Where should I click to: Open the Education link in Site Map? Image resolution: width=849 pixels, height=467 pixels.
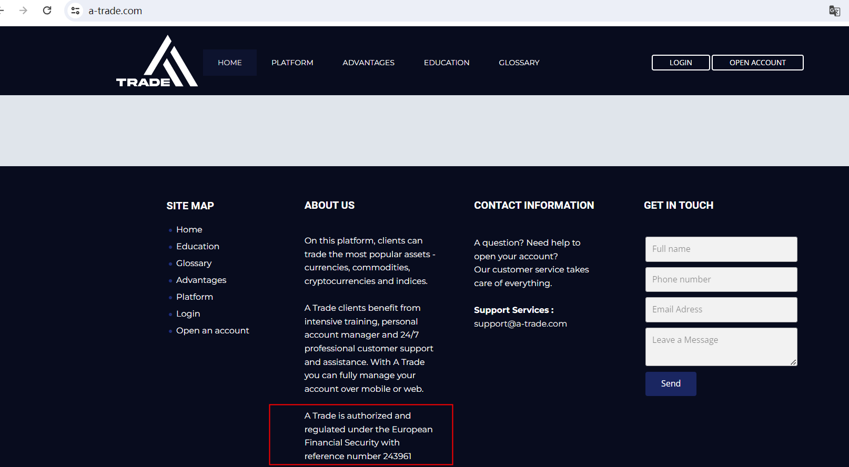(198, 247)
